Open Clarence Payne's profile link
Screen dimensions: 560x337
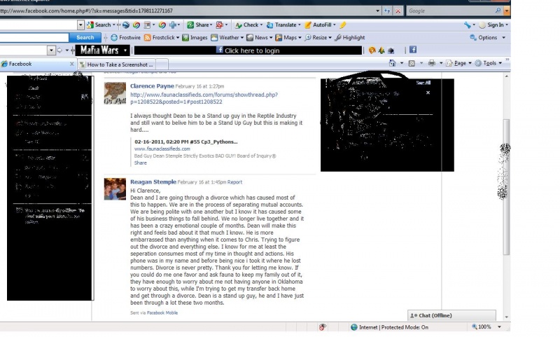coord(152,85)
